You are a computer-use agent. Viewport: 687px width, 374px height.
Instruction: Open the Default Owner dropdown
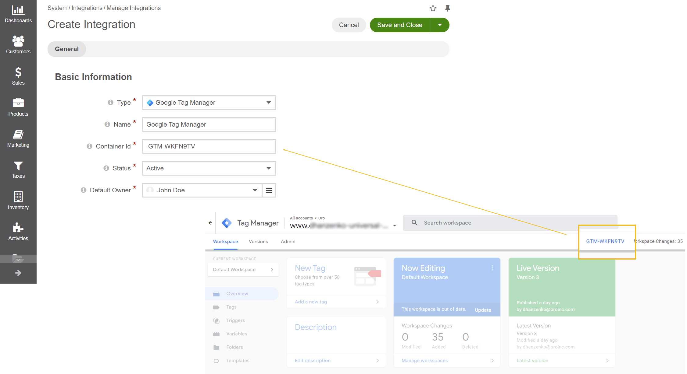click(x=255, y=190)
